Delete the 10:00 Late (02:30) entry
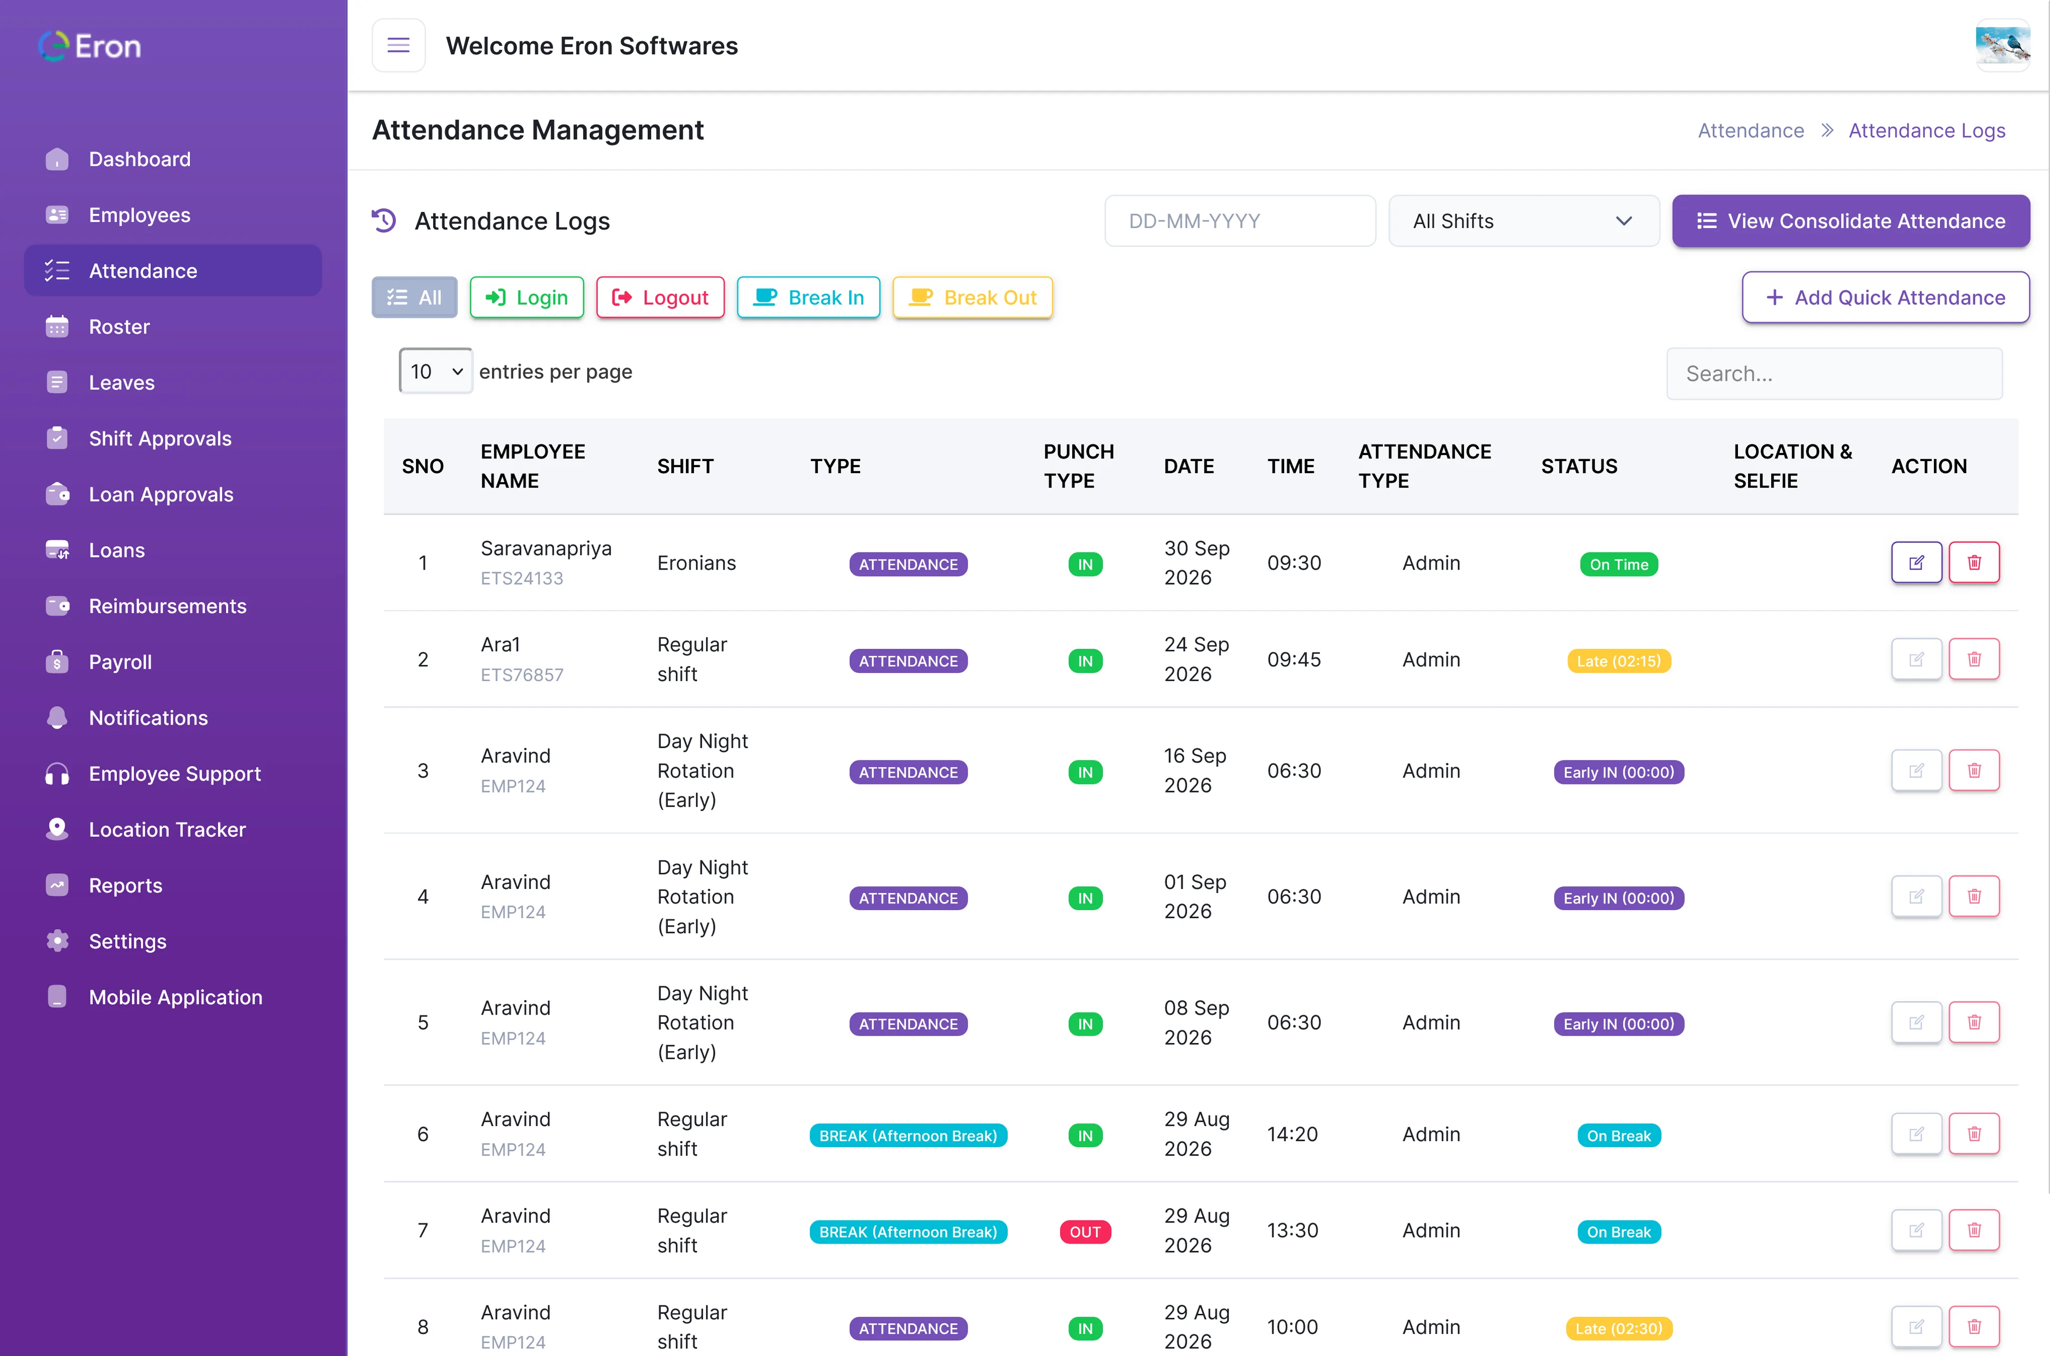This screenshot has width=2050, height=1356. tap(1974, 1326)
